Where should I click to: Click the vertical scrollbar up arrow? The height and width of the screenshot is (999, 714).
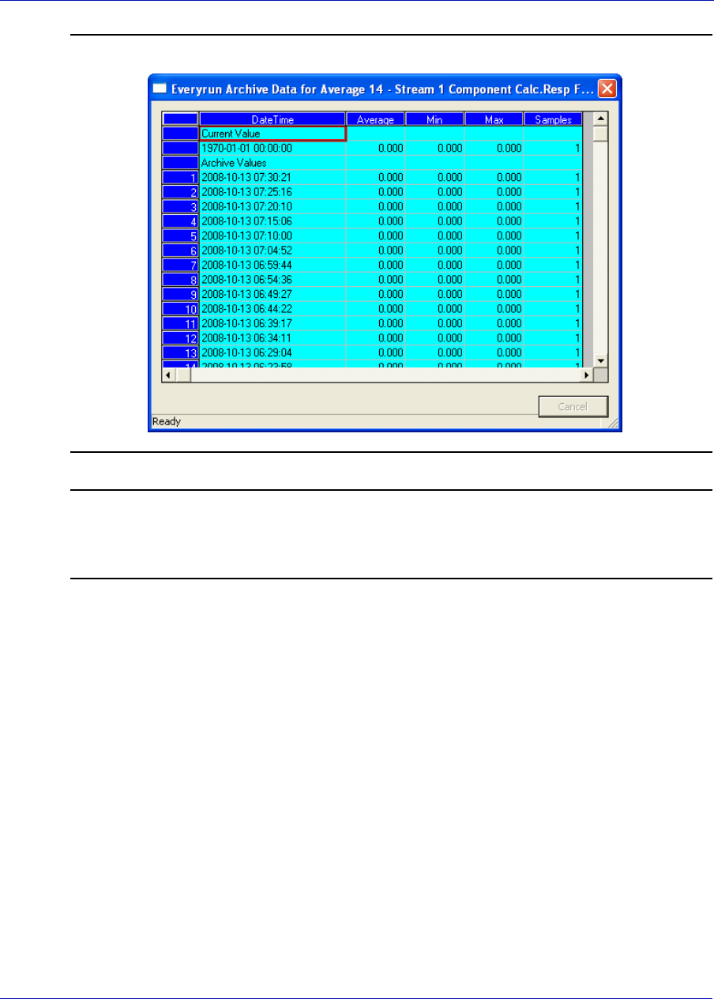[600, 119]
